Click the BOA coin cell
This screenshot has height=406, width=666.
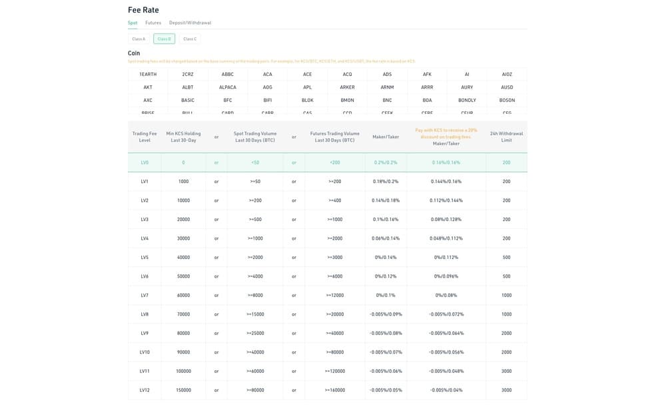point(428,101)
